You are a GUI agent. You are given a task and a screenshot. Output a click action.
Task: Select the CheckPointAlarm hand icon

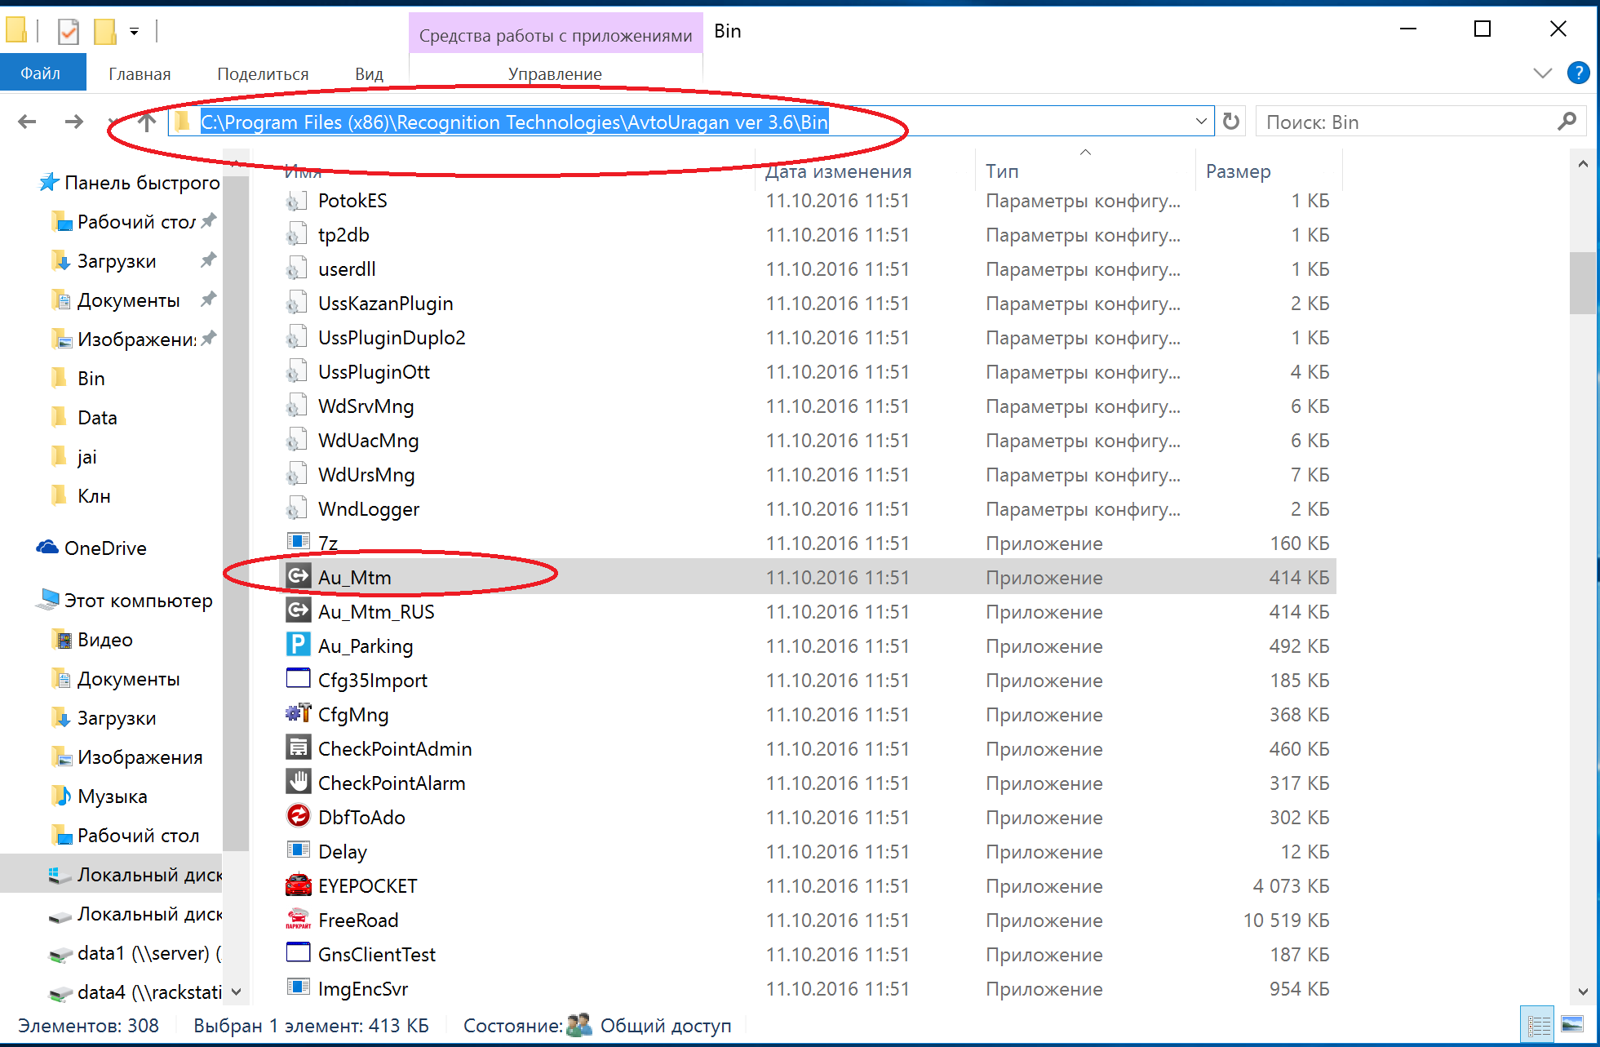click(x=298, y=783)
